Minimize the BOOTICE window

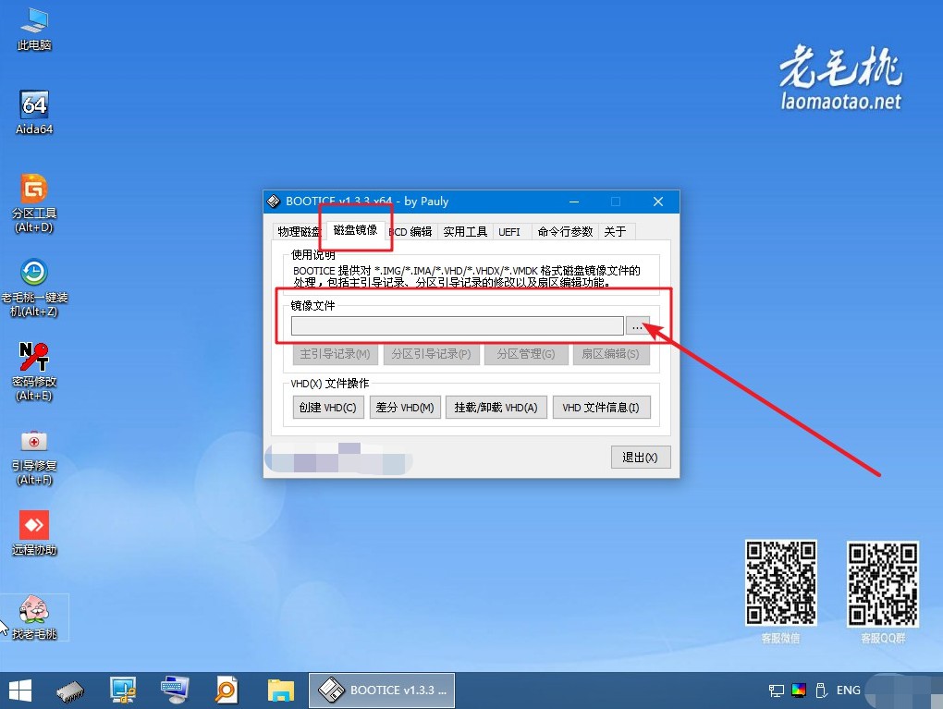[x=574, y=202]
